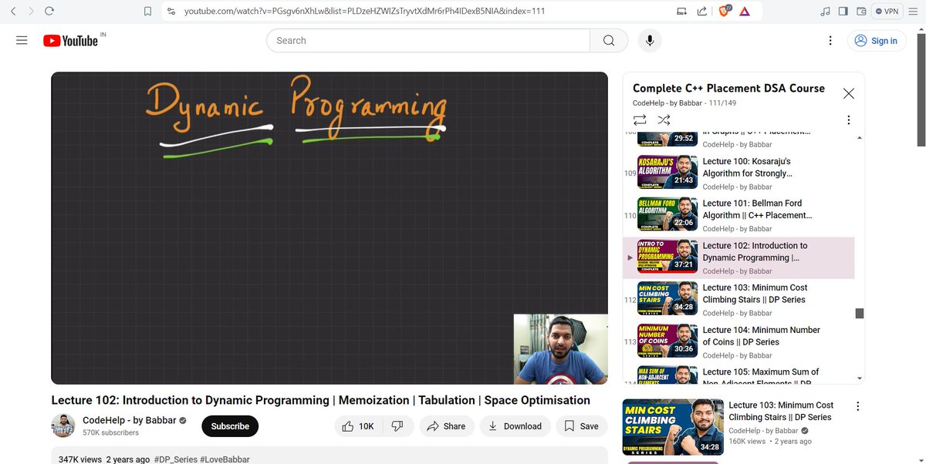This screenshot has width=926, height=464.
Task: Open recommended Lecture 103 Min Cost thumbnail
Action: [x=672, y=427]
